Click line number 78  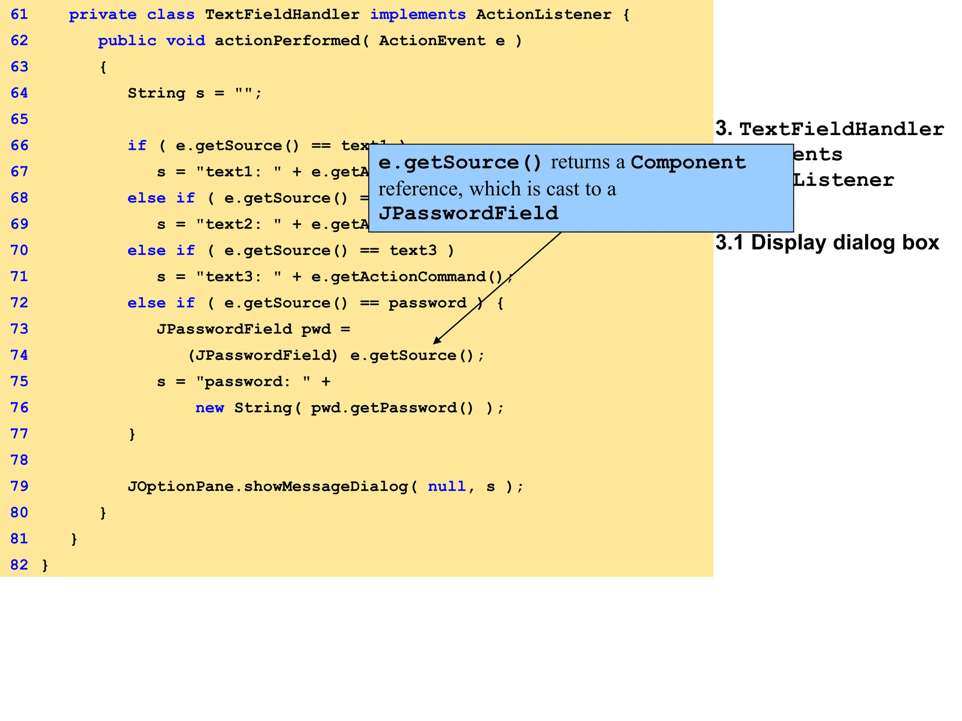click(x=19, y=460)
